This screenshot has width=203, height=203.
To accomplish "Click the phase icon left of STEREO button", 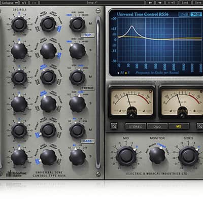I will [x=114, y=126].
